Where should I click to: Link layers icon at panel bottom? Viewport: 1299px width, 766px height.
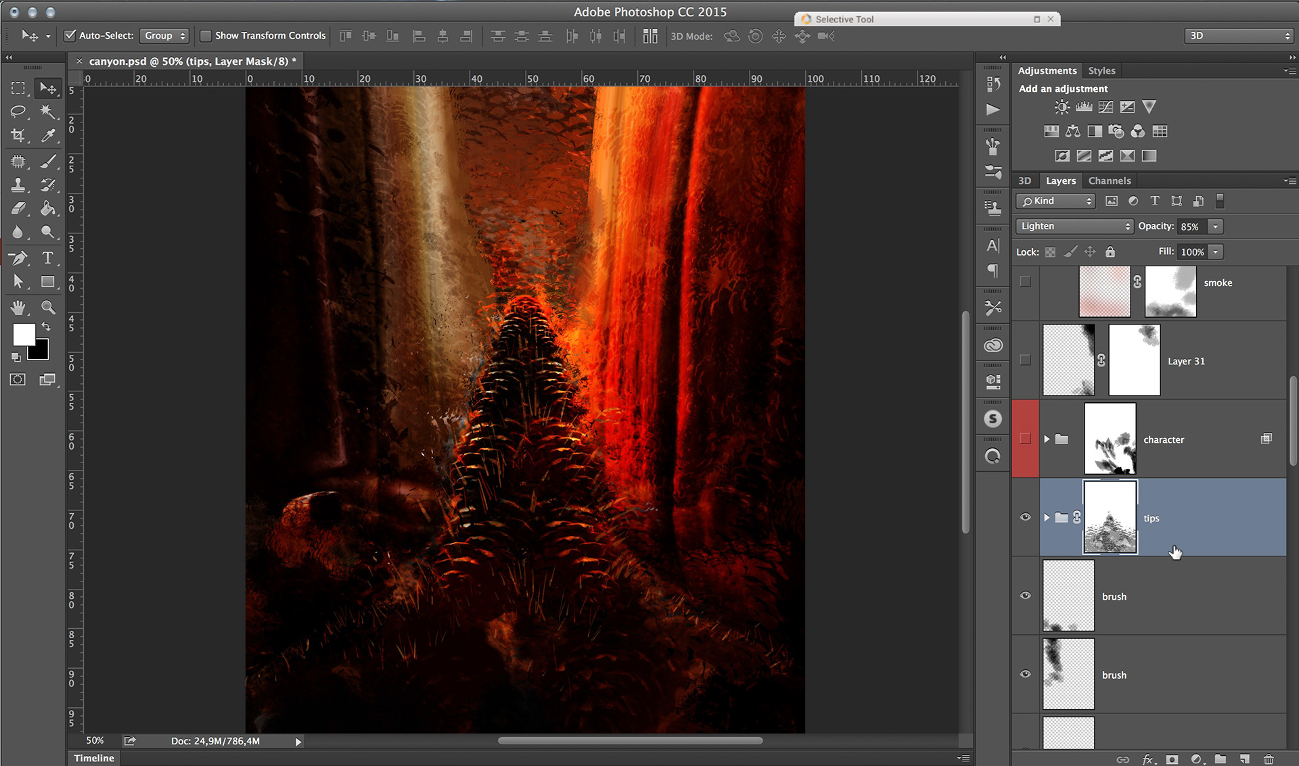1123,759
